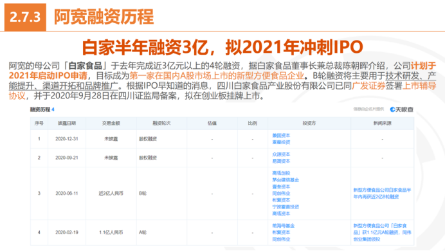Select the 2020-06-11 date cell
Viewport: 445px width, 251px height.
tap(67, 194)
